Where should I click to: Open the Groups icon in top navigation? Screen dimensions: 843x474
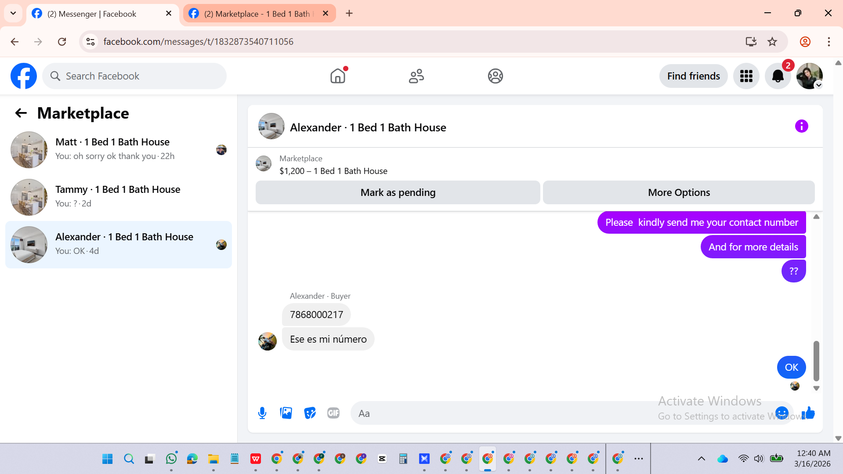(x=495, y=76)
